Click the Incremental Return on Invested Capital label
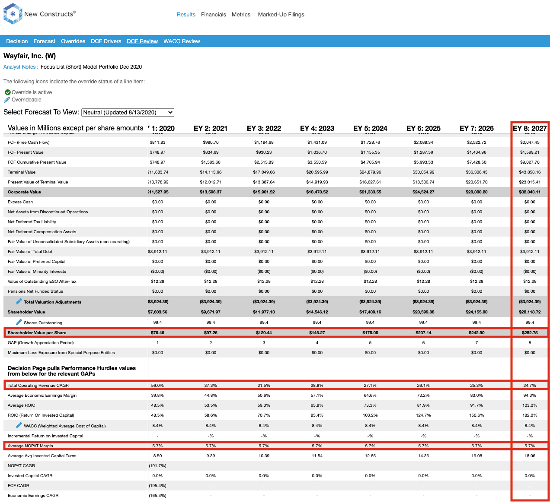 (45, 436)
